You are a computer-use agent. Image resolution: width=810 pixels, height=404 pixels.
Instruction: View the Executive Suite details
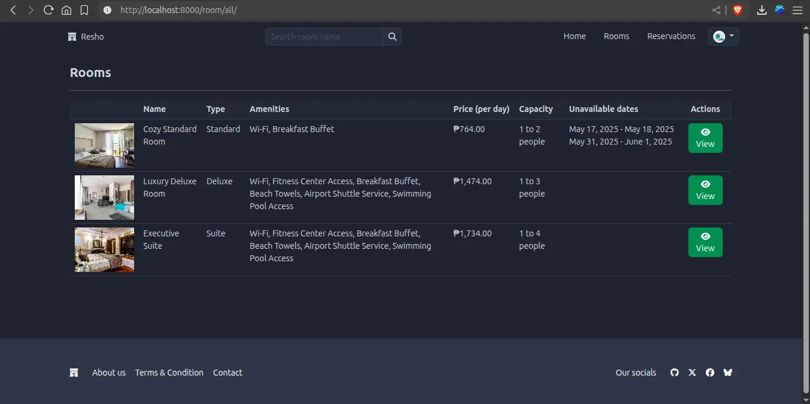(x=705, y=242)
